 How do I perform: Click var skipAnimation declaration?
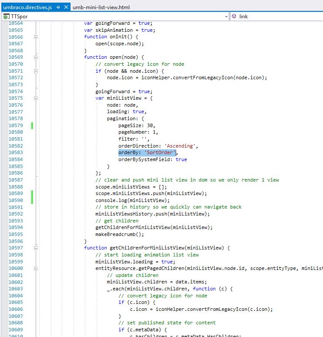pyautogui.click(x=120, y=30)
